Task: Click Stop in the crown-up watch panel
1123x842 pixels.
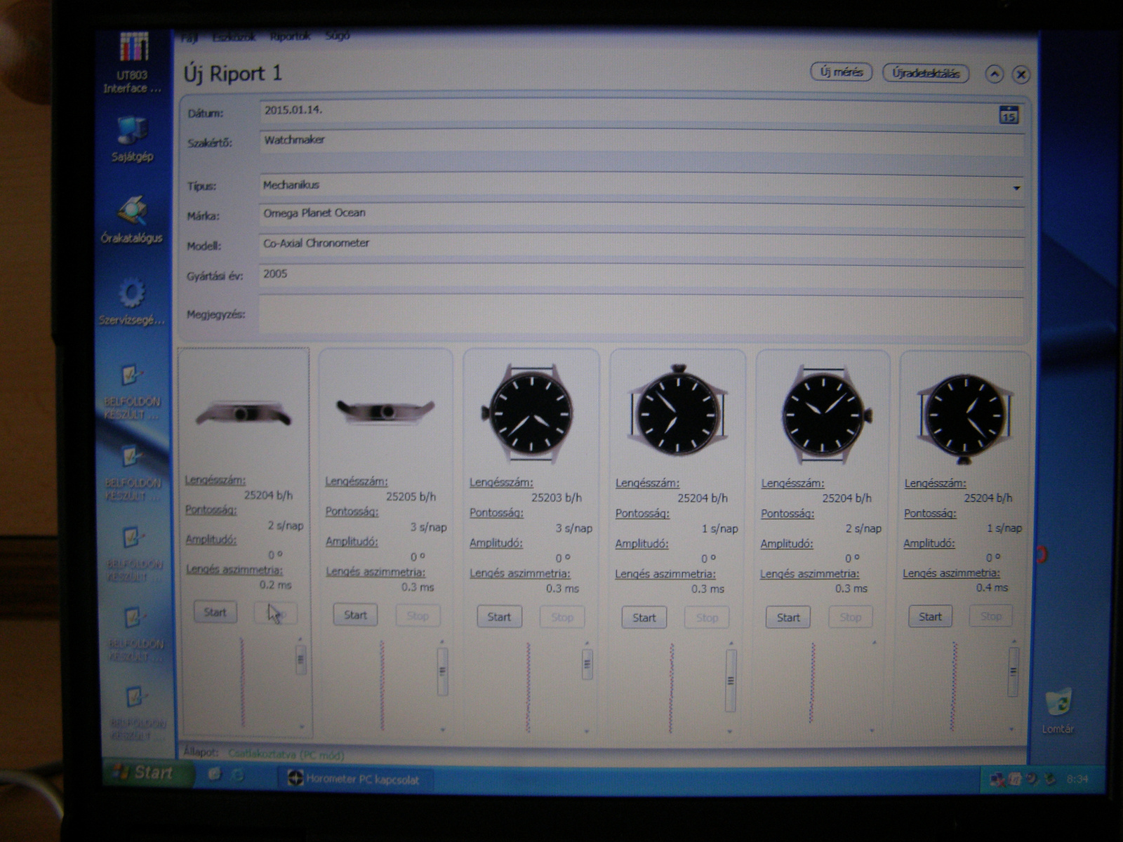Action: point(707,617)
